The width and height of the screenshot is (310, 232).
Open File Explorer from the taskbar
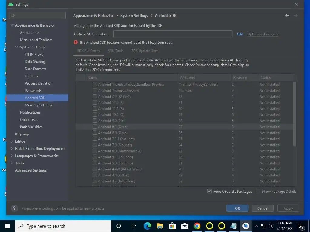pyautogui.click(x=160, y=226)
